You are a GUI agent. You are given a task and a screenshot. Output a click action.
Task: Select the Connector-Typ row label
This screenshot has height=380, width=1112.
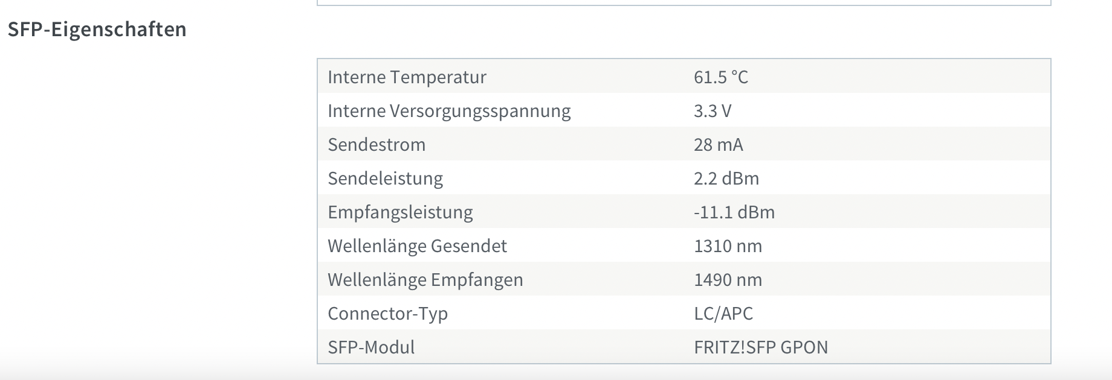pos(387,314)
